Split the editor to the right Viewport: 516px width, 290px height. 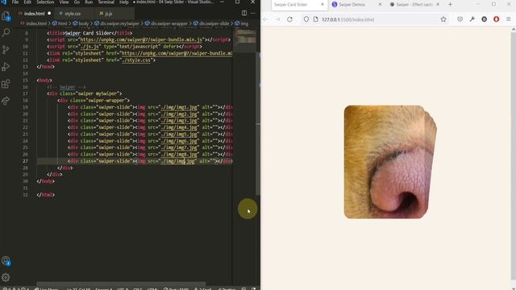[x=244, y=13]
